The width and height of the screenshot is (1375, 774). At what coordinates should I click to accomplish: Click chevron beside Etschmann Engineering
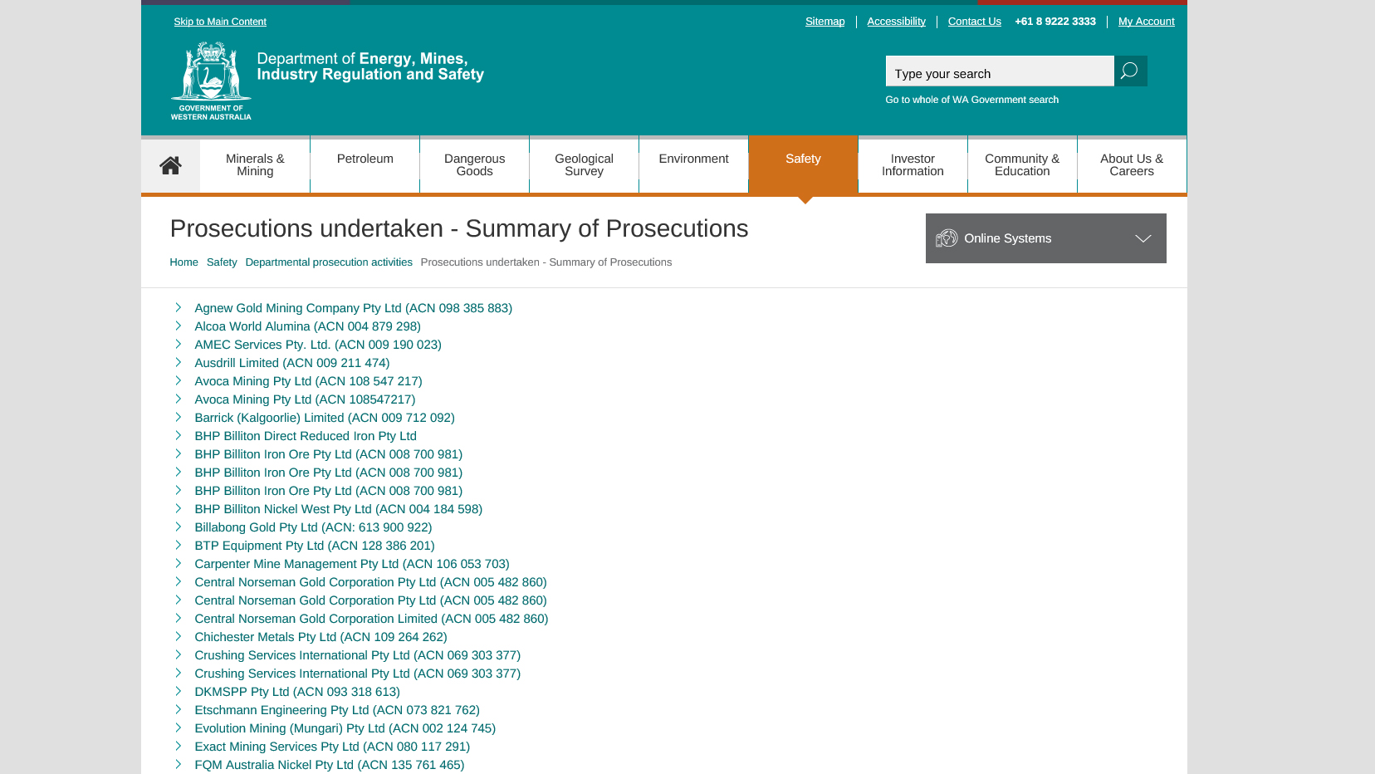pyautogui.click(x=178, y=709)
